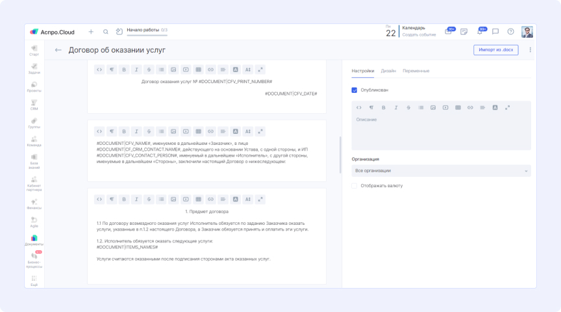The height and width of the screenshot is (312, 561).
Task: Open the Финансы sidebar section
Action: pos(34,205)
